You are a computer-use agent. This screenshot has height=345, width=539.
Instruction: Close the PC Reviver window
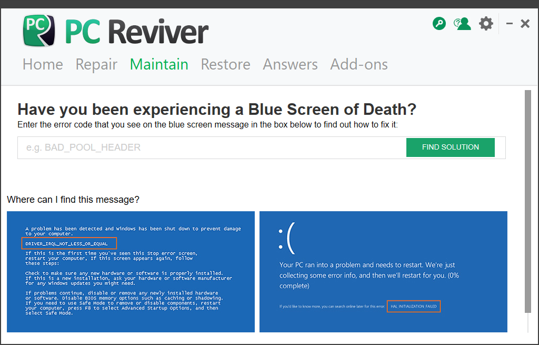(525, 23)
